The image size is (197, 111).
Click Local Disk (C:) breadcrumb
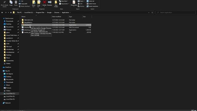pos(29,12)
